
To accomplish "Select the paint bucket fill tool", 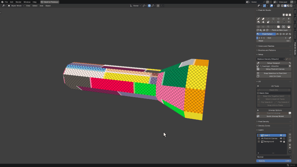I will tap(258, 22).
